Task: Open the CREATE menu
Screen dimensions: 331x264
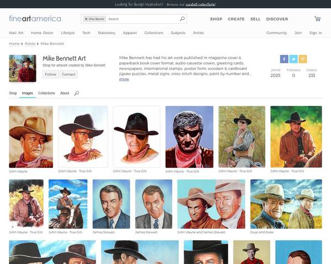Action: [x=236, y=19]
